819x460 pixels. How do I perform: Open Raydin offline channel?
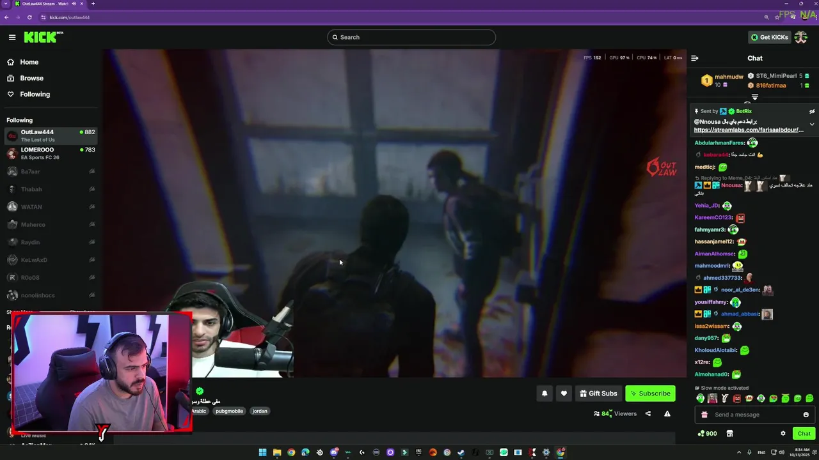pos(51,242)
